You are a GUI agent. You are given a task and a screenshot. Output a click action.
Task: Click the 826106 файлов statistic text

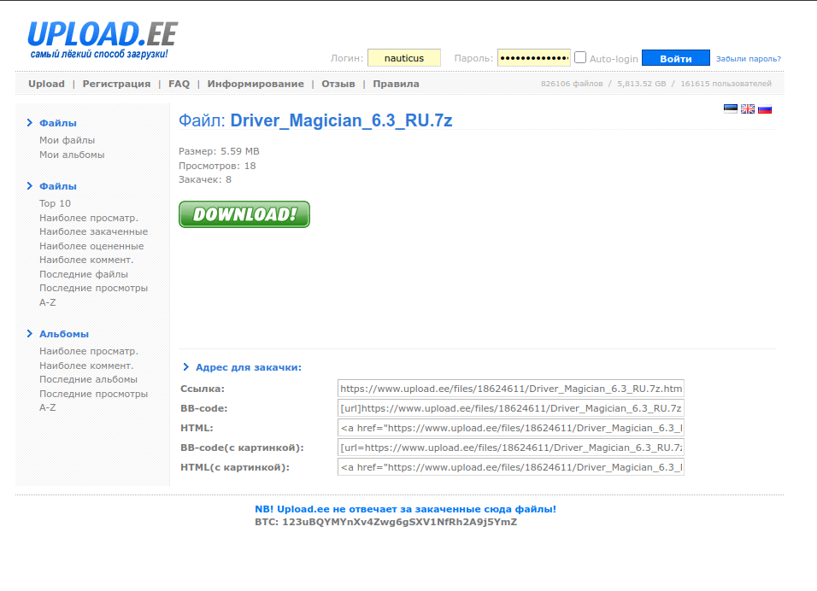572,84
